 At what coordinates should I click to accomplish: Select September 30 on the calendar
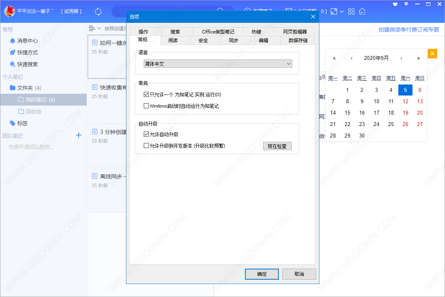[x=362, y=135]
